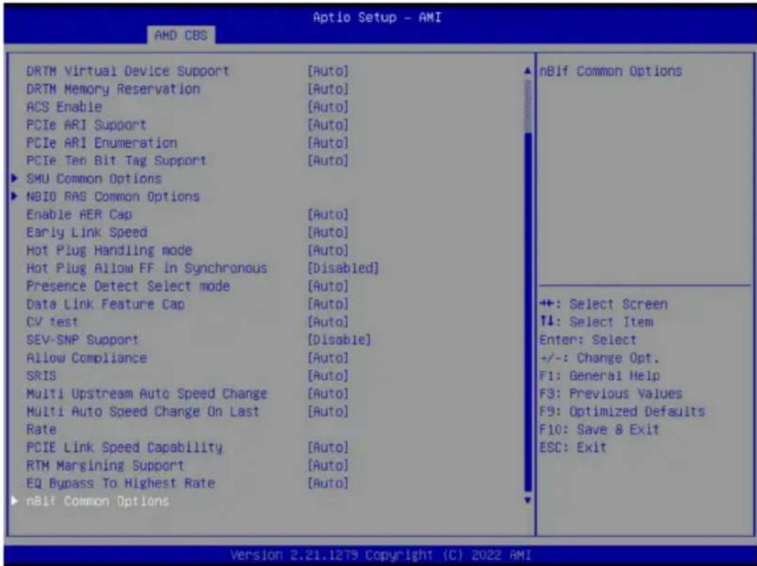Click F10: Save & Exit hint
The image size is (757, 566).
click(599, 429)
